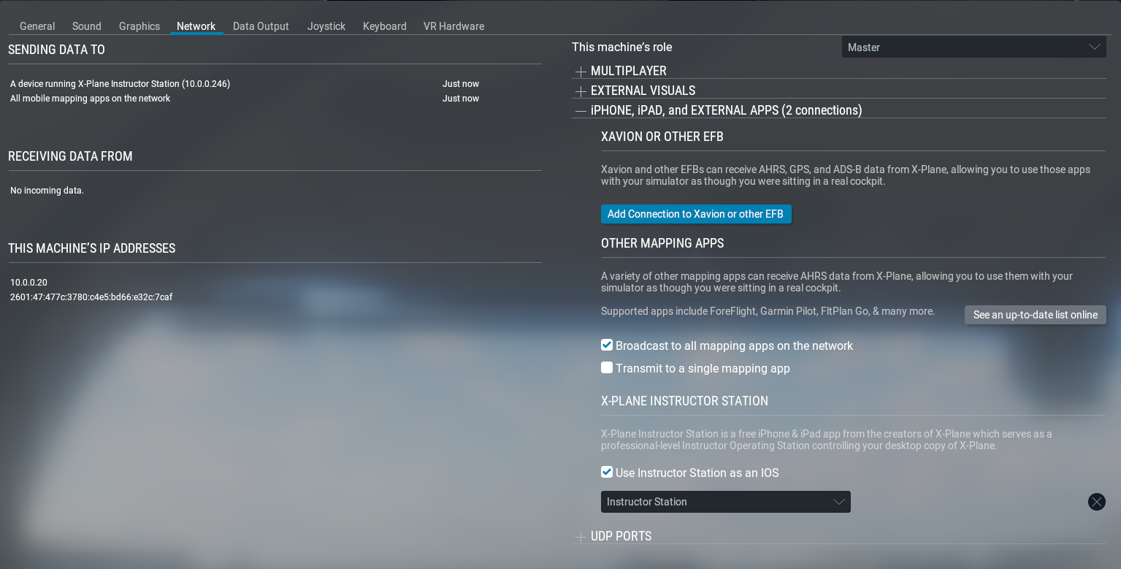Go to the Data Output tab
This screenshot has height=569, width=1121.
tap(261, 26)
